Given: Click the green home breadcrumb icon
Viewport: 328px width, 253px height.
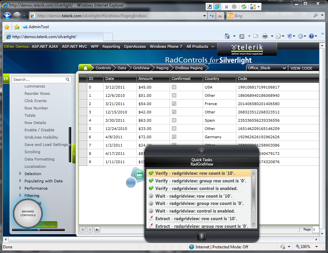Looking at the screenshot, I should coord(85,68).
